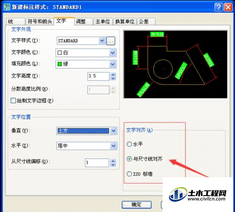This screenshot has height=212, width=235.
Task: Switch to the 主单位 tab
Action: tap(103, 22)
